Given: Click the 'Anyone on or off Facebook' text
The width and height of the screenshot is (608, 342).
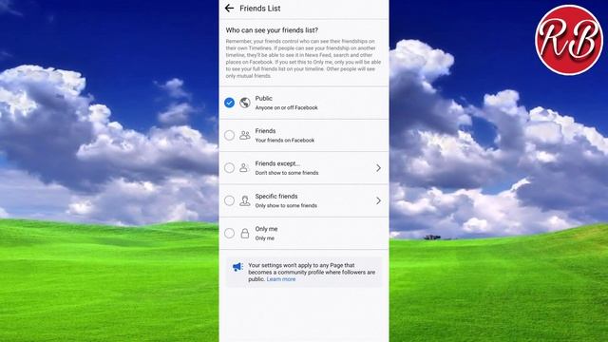Looking at the screenshot, I should point(286,107).
